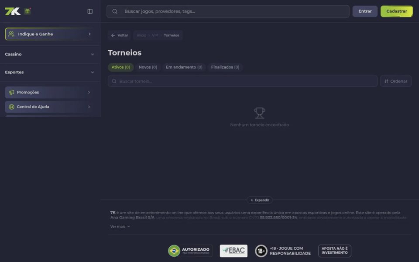419x262 pixels.
Task: Click the CNPJ number 55.933.850/0001-34
Action: click(x=278, y=217)
